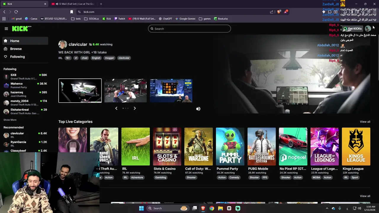379x213 pixels.
Task: Open the Windows Start menu
Action: click(141, 208)
